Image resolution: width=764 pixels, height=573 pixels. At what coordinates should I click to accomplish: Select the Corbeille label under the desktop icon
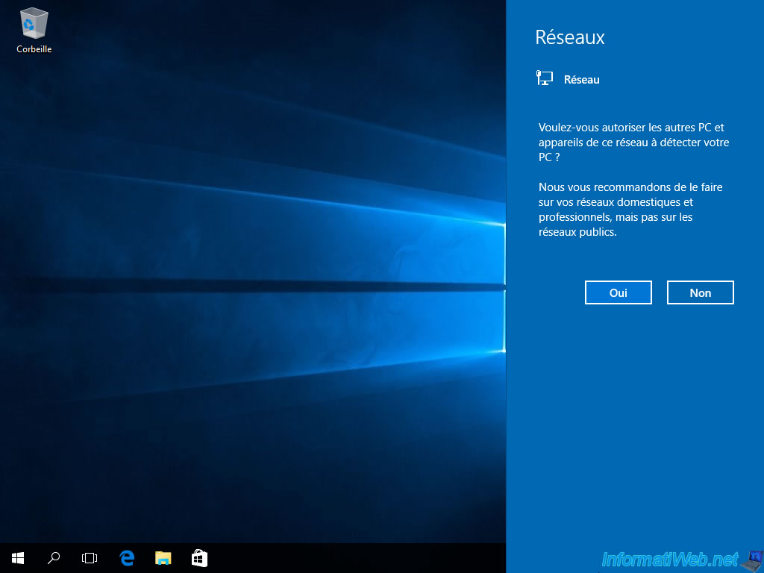point(34,49)
